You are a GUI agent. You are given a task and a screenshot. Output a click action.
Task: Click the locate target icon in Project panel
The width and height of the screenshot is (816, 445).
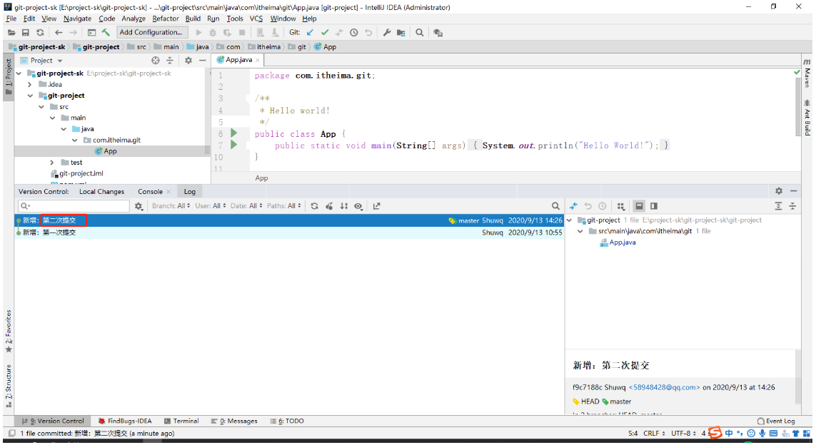(155, 61)
